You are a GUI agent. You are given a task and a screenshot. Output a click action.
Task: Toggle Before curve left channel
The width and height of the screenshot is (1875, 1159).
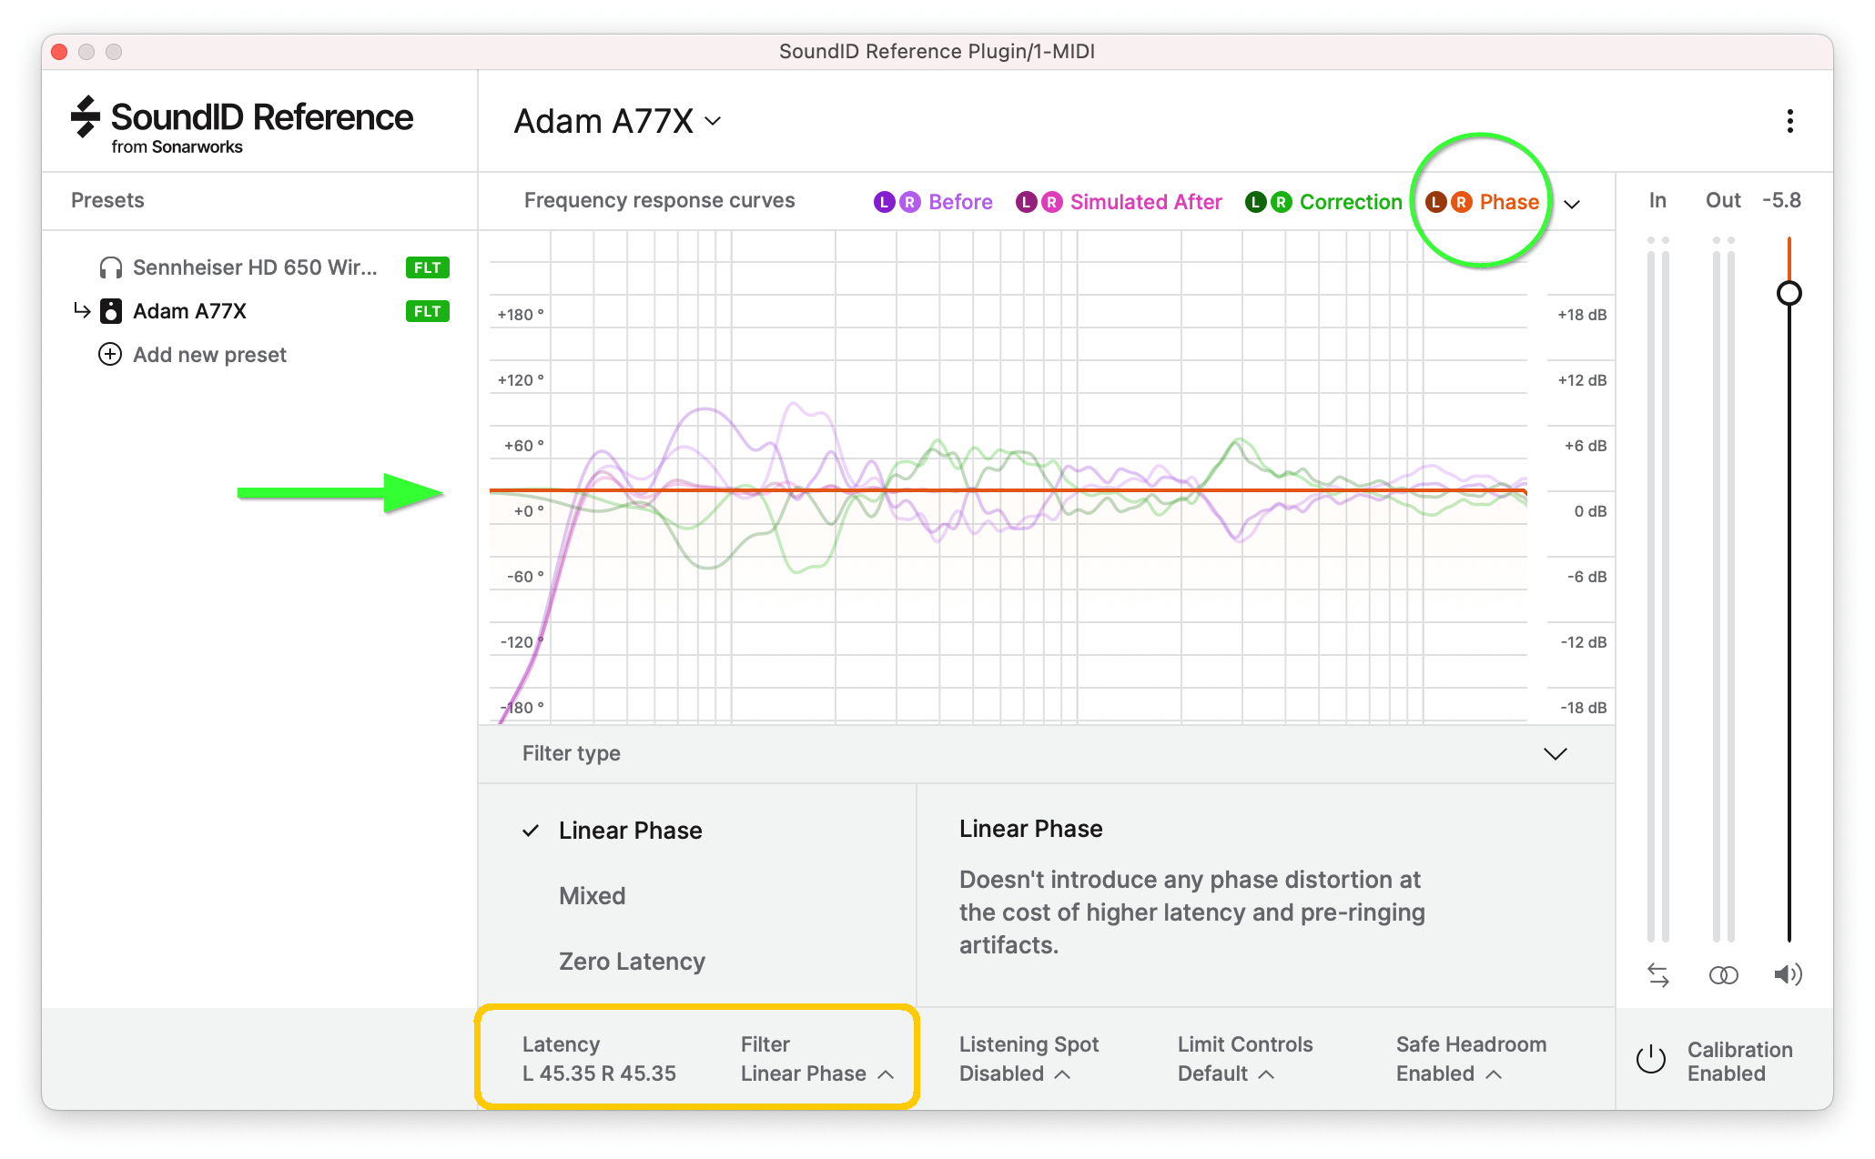884,202
